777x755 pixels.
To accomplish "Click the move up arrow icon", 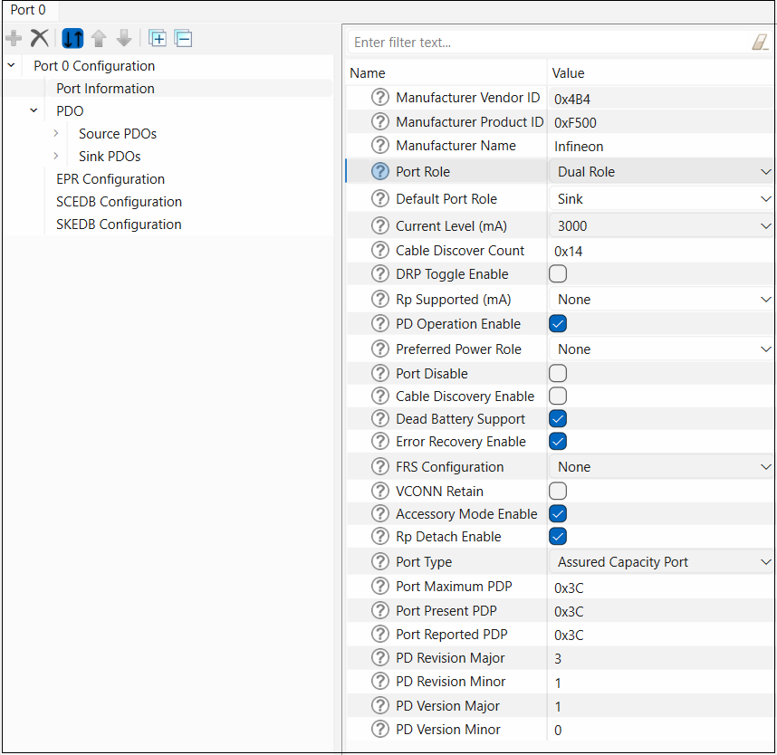I will [x=99, y=38].
